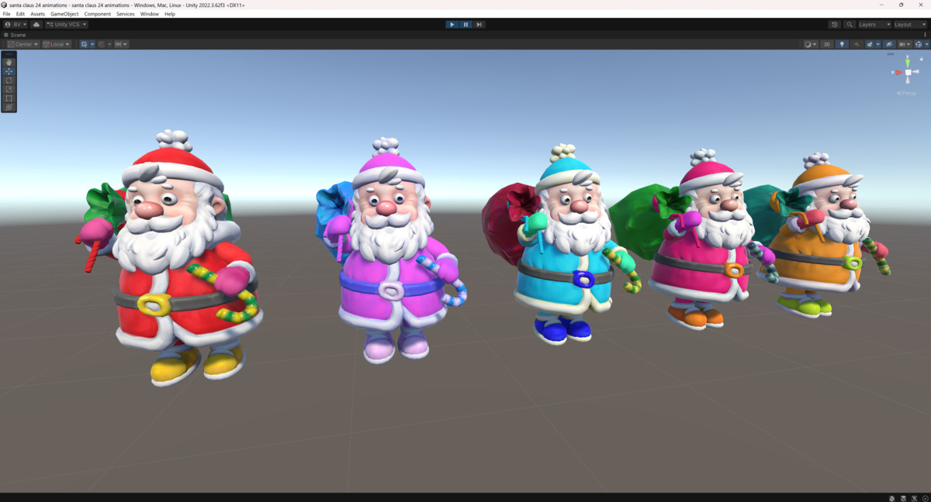
Task: Toggle grid snapping button
Action: coord(101,44)
